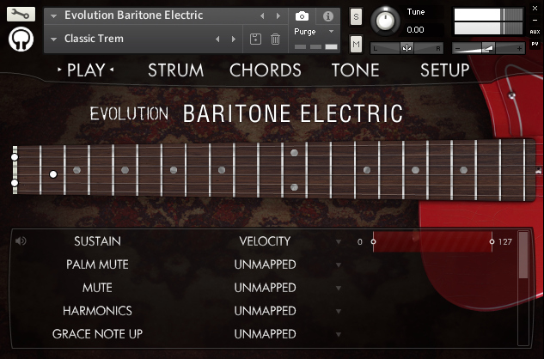The height and width of the screenshot is (359, 544).
Task: Select the HARMONICS articulation label
Action: (97, 310)
